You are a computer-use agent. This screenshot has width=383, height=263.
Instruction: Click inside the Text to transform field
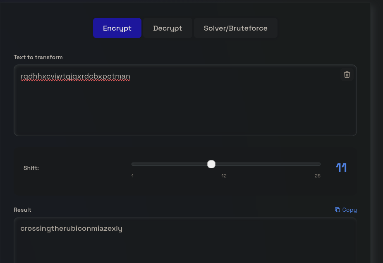pyautogui.click(x=185, y=100)
